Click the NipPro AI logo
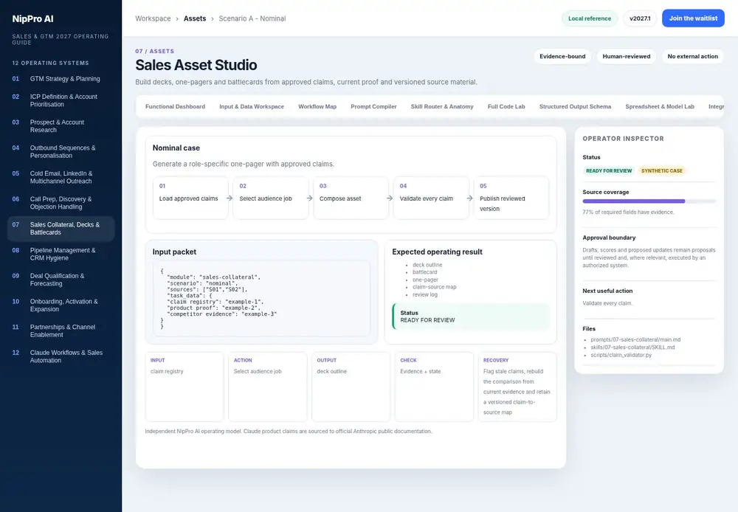This screenshot has height=512, width=738. [33, 19]
